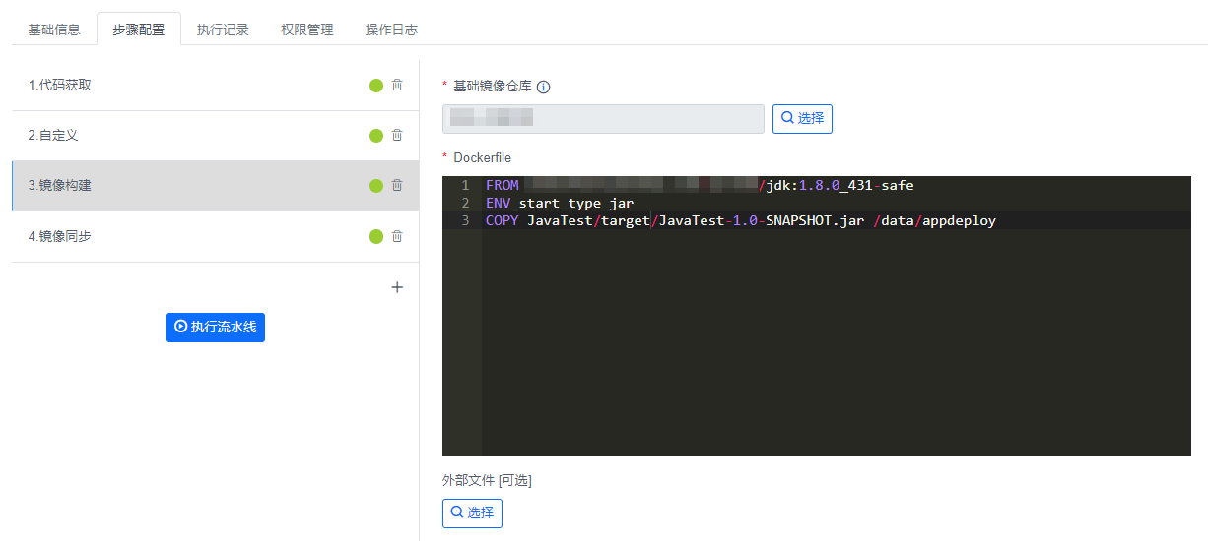The width and height of the screenshot is (1208, 541).
Task: Click line number 2 in editor gutter
Action: coord(465,203)
